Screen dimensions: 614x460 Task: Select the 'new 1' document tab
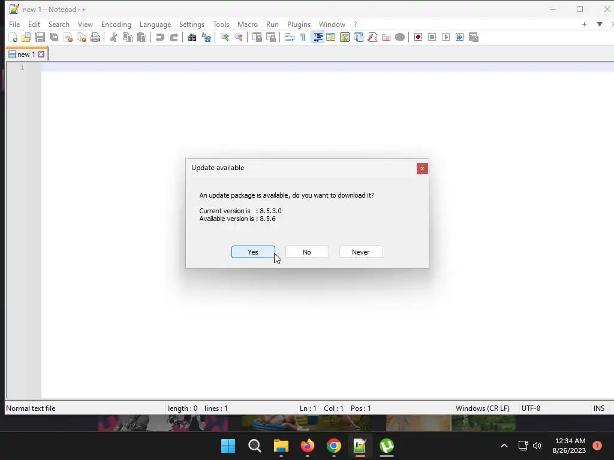[26, 55]
